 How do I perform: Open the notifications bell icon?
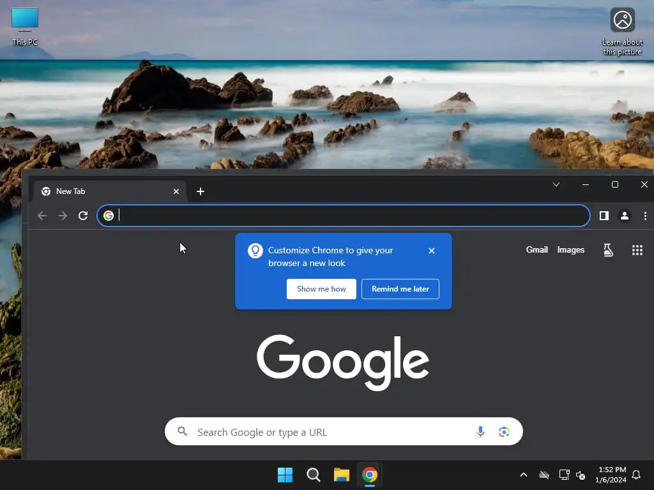636,475
